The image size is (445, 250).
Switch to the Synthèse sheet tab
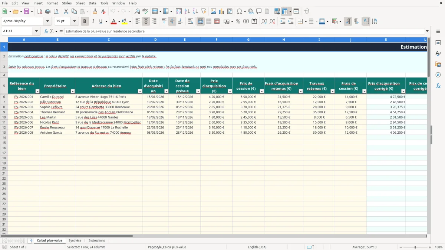pyautogui.click(x=75, y=241)
